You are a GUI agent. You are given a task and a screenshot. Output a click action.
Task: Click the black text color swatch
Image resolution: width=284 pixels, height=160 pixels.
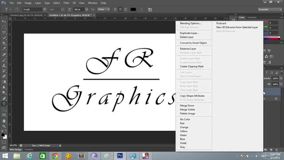click(x=133, y=9)
